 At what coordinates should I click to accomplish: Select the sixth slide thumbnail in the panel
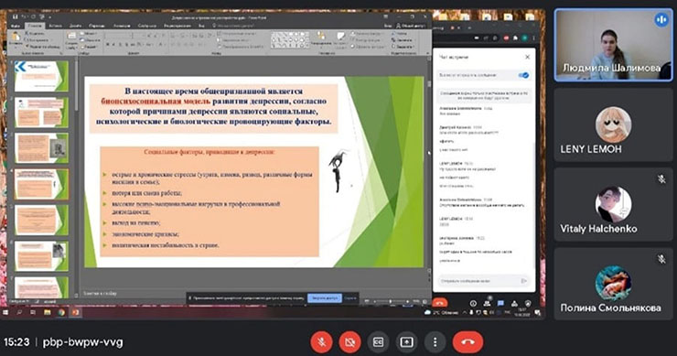(41, 256)
